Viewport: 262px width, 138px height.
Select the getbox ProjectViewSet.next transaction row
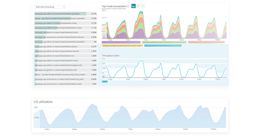point(65,70)
